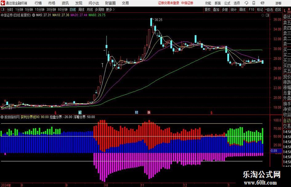Viewport: 291px width, 187px height.
Task: Click the R 300 badge in the side panel
Action: point(289,10)
